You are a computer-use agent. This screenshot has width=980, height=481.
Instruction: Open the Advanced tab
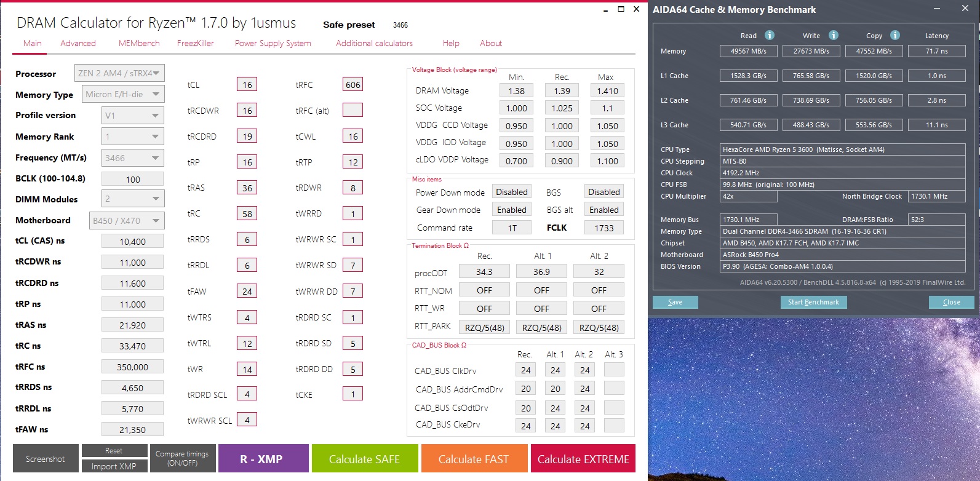(78, 43)
